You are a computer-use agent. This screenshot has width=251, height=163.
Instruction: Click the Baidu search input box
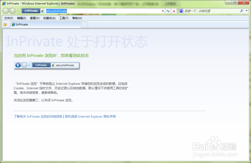[x=211, y=11]
